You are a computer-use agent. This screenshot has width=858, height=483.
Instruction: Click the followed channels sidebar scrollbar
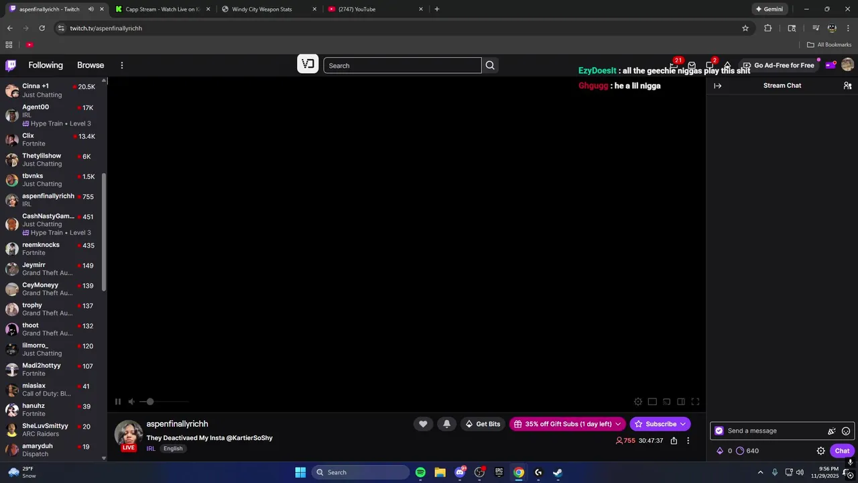104,231
